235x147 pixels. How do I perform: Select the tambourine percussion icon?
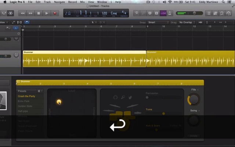[x=115, y=97]
